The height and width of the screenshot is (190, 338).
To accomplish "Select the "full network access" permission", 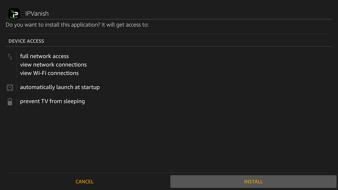I will (x=44, y=56).
